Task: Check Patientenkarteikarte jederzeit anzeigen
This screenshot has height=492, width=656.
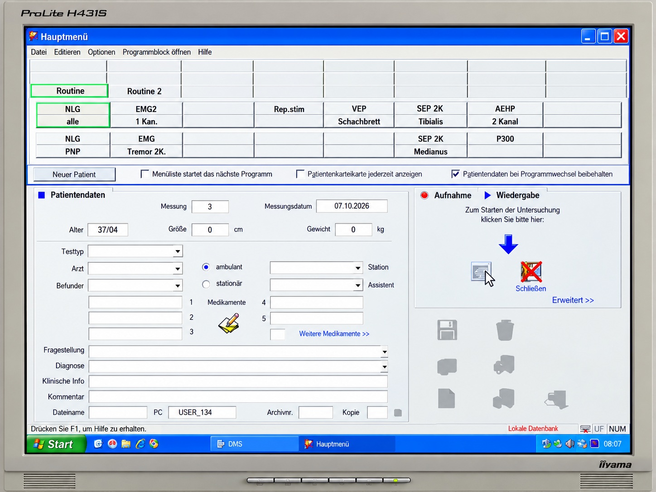Action: tap(300, 174)
